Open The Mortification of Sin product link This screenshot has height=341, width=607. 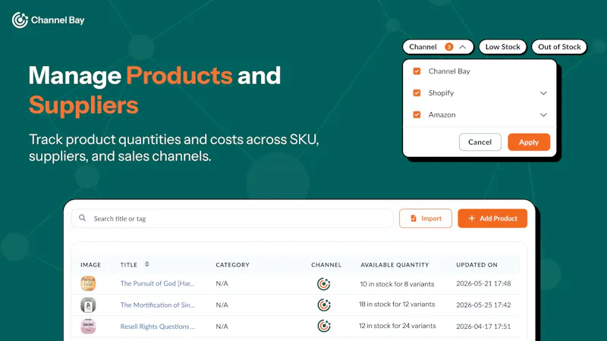158,305
